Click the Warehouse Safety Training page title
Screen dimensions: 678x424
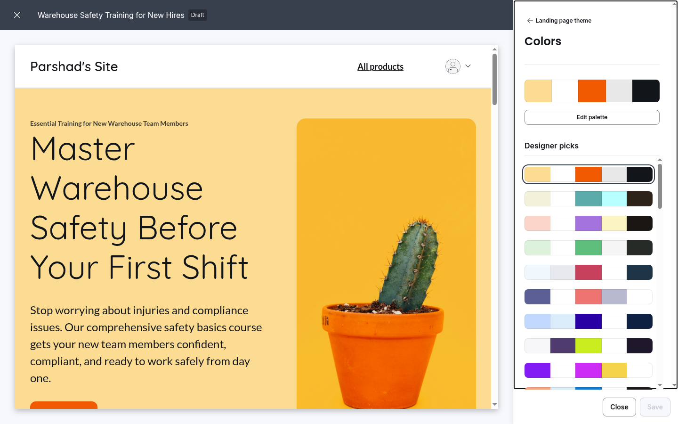(111, 15)
